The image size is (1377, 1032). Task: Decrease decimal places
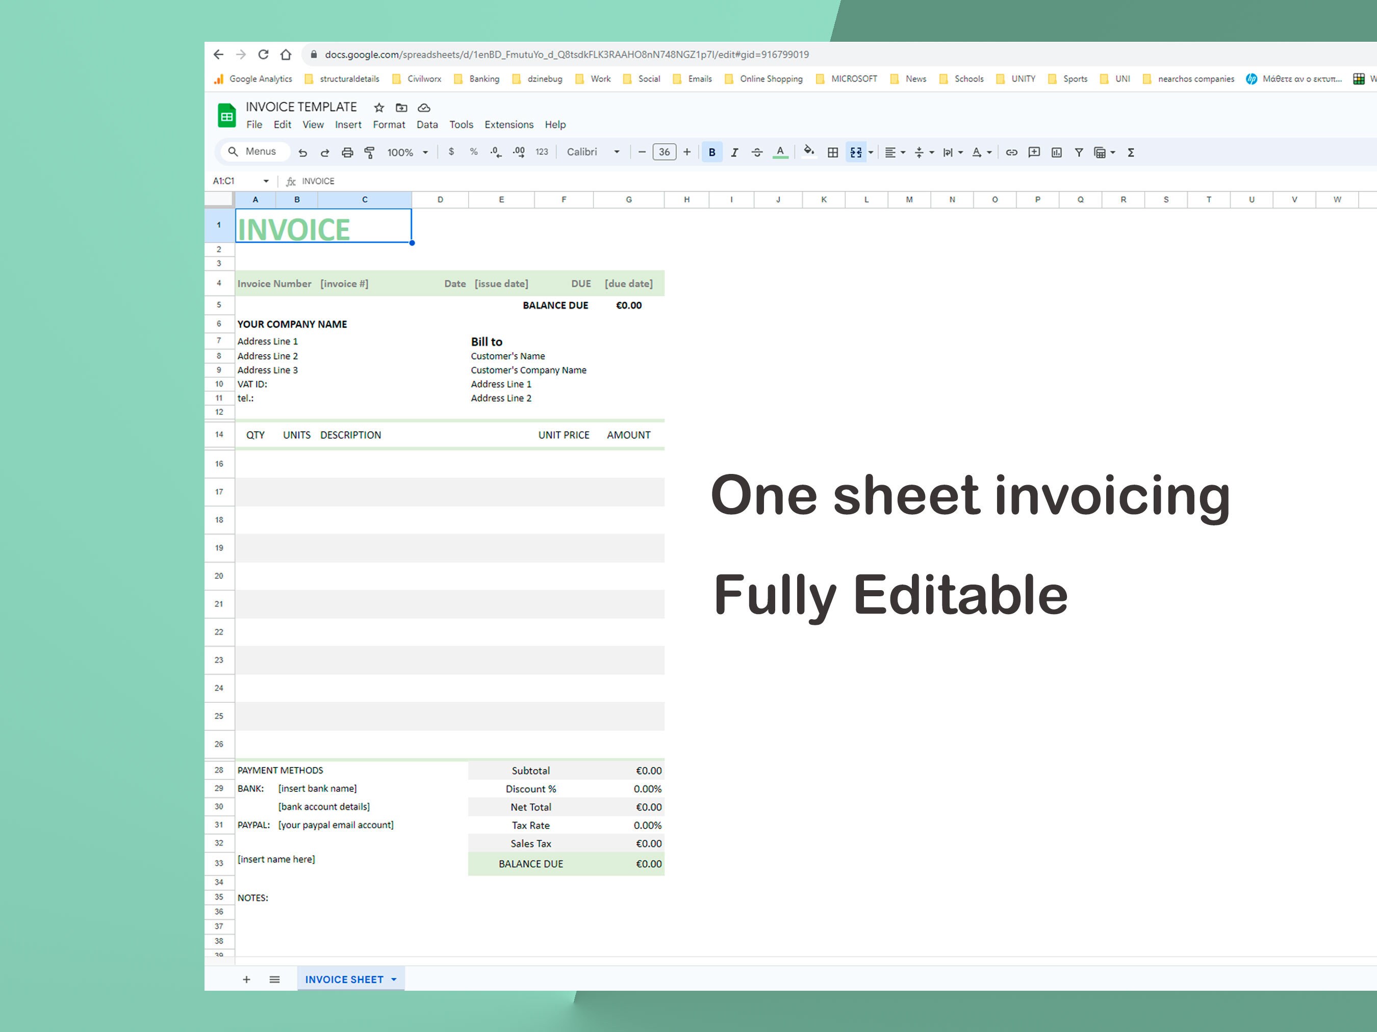(495, 152)
